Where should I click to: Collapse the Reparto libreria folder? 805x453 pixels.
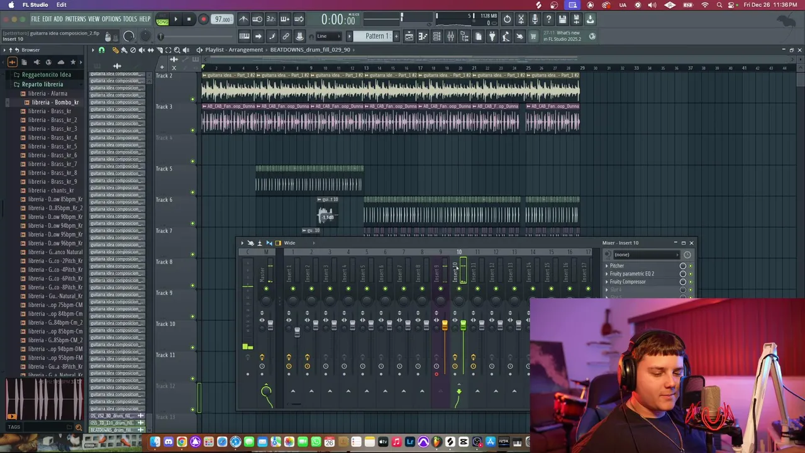(x=42, y=84)
